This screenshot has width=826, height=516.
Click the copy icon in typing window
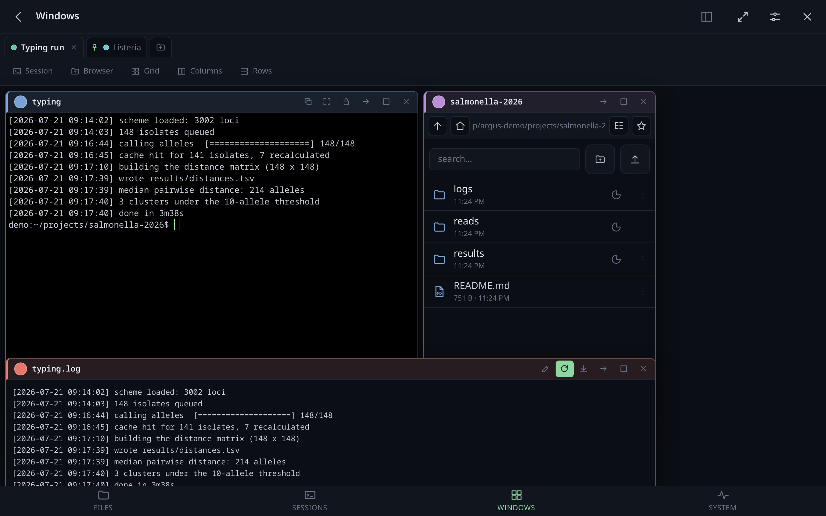coord(308,102)
